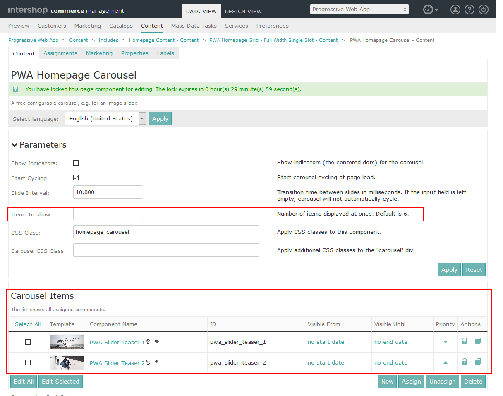Viewport: 503px width, 396px height.
Task: Open the user account icon
Action: point(455,9)
